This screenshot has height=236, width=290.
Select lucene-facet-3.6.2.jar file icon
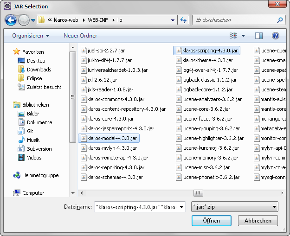coord(179,119)
